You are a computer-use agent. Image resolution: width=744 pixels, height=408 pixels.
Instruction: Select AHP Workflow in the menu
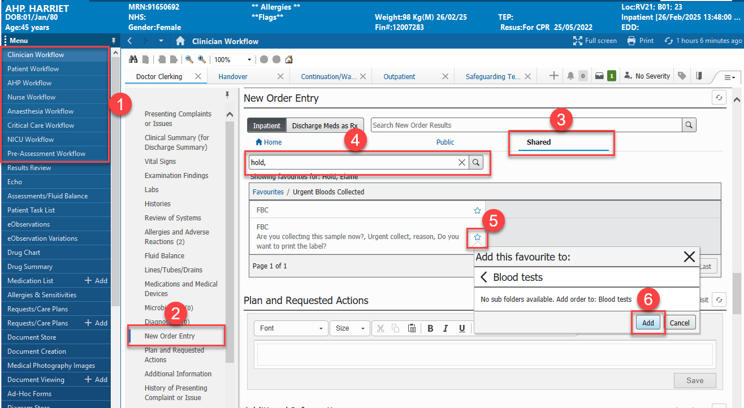[x=29, y=83]
